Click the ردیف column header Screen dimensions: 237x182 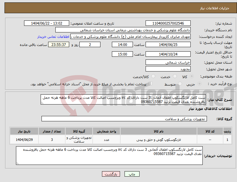point(227,131)
